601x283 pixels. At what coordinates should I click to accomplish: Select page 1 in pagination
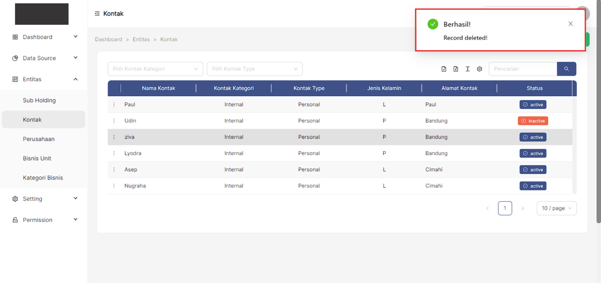[x=505, y=208]
